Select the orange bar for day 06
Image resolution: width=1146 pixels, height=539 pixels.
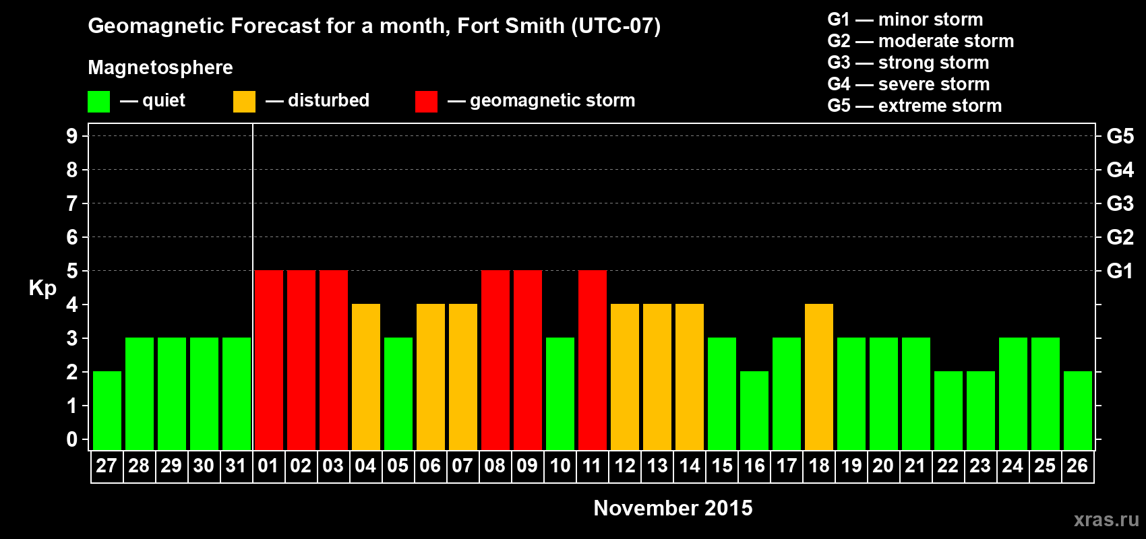click(x=431, y=377)
